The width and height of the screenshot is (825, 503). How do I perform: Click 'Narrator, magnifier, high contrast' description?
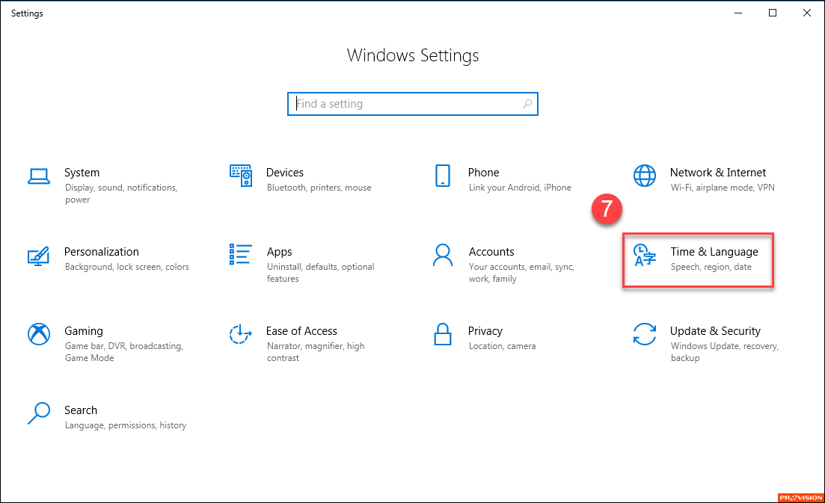coord(316,351)
